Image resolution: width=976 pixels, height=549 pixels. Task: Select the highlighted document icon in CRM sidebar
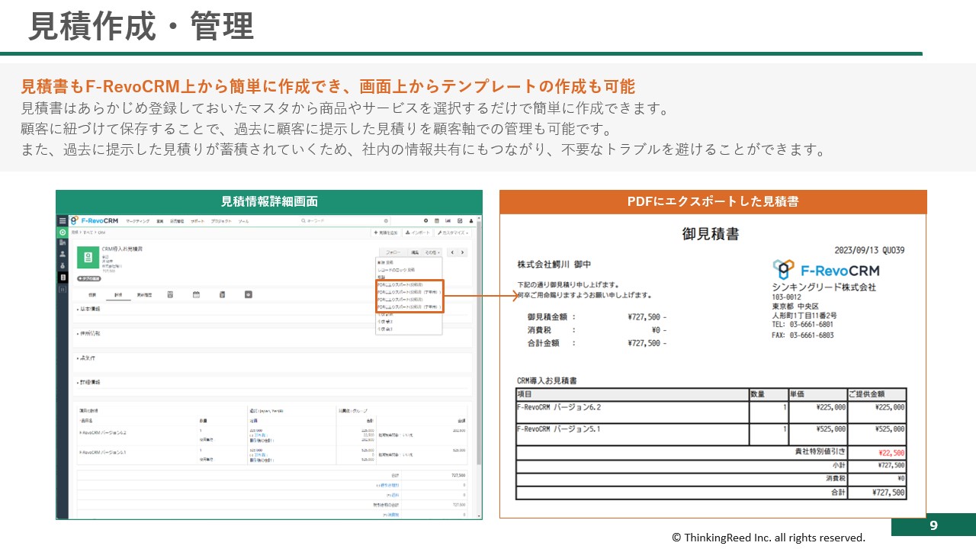[x=63, y=278]
